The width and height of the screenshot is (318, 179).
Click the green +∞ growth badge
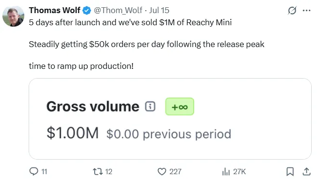pyautogui.click(x=180, y=107)
